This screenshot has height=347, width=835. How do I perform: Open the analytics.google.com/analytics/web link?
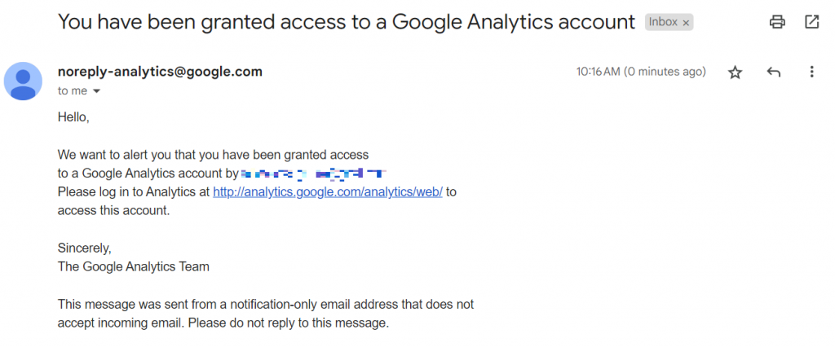327,192
